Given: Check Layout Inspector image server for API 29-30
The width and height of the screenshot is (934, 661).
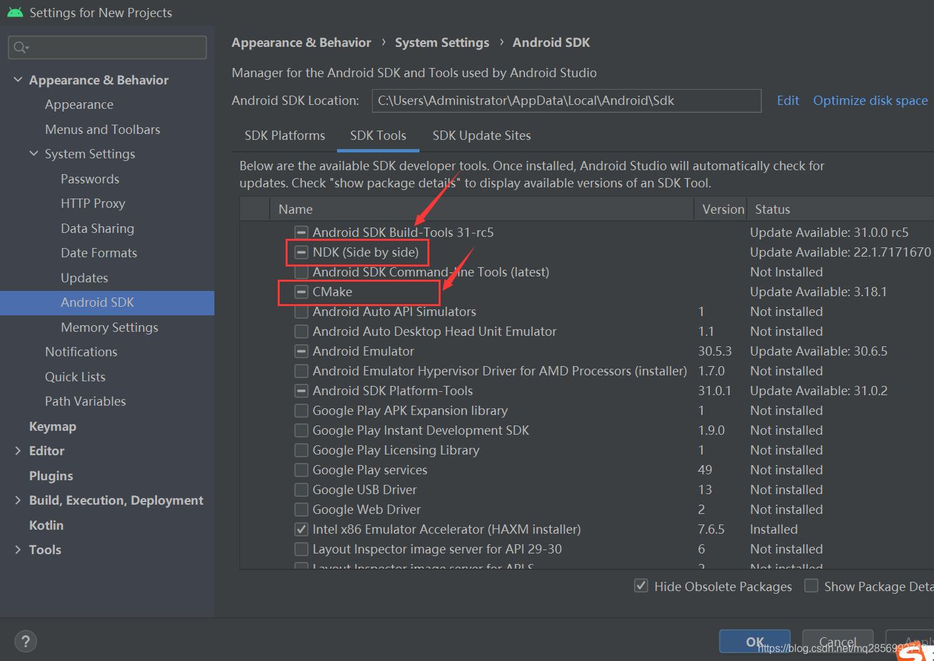Looking at the screenshot, I should 301,549.
